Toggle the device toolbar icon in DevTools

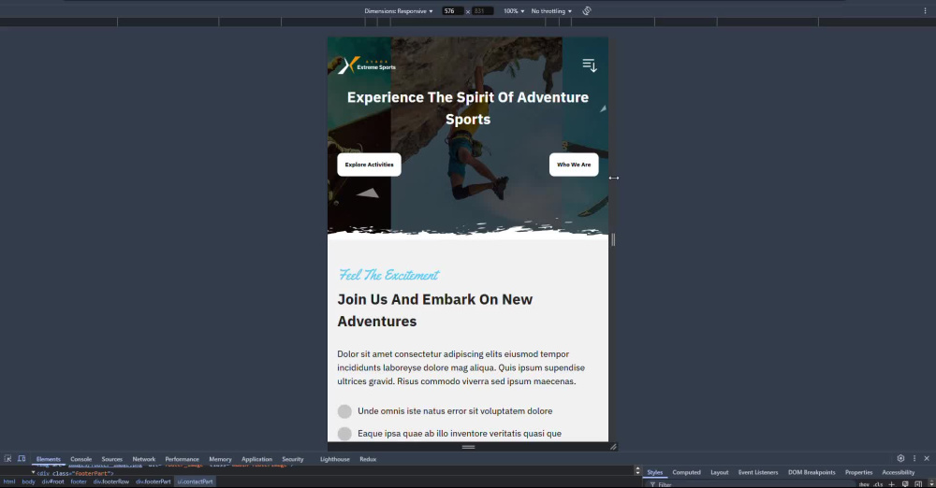tap(22, 459)
